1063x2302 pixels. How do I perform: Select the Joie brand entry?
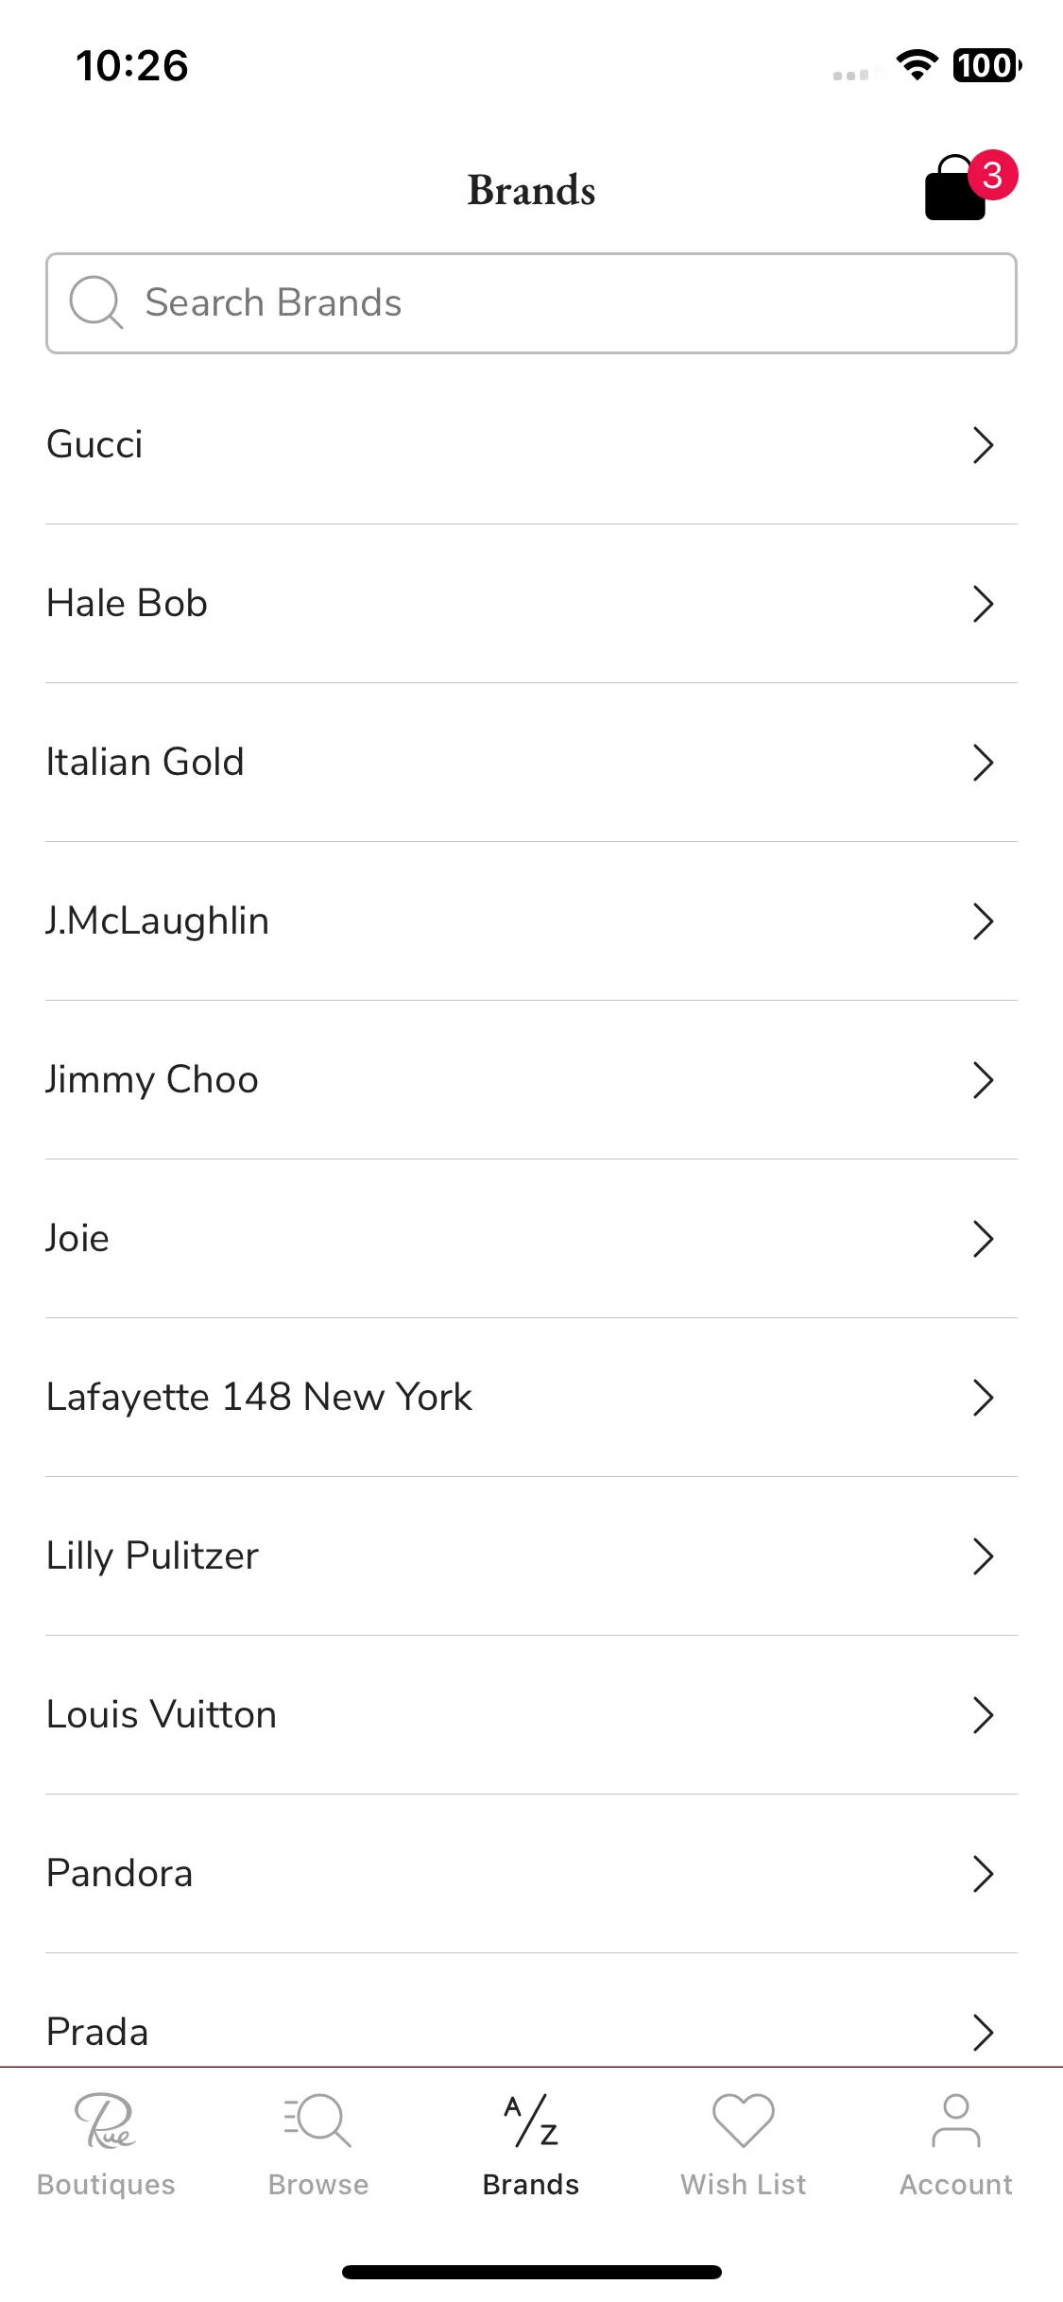pos(531,1239)
